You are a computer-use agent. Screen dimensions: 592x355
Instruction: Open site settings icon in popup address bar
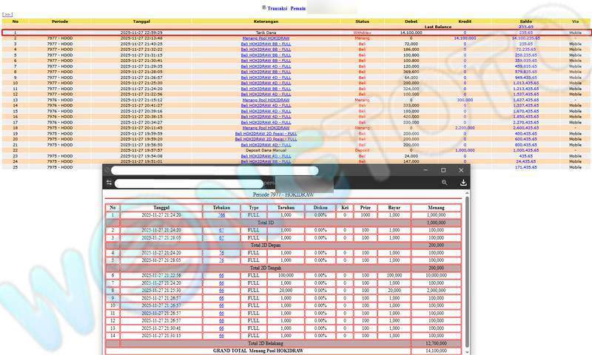pos(109,183)
